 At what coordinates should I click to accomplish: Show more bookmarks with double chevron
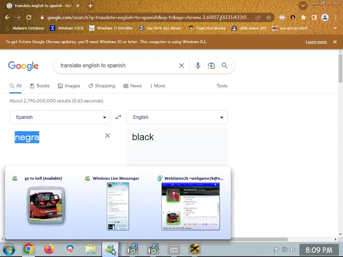pos(335,28)
